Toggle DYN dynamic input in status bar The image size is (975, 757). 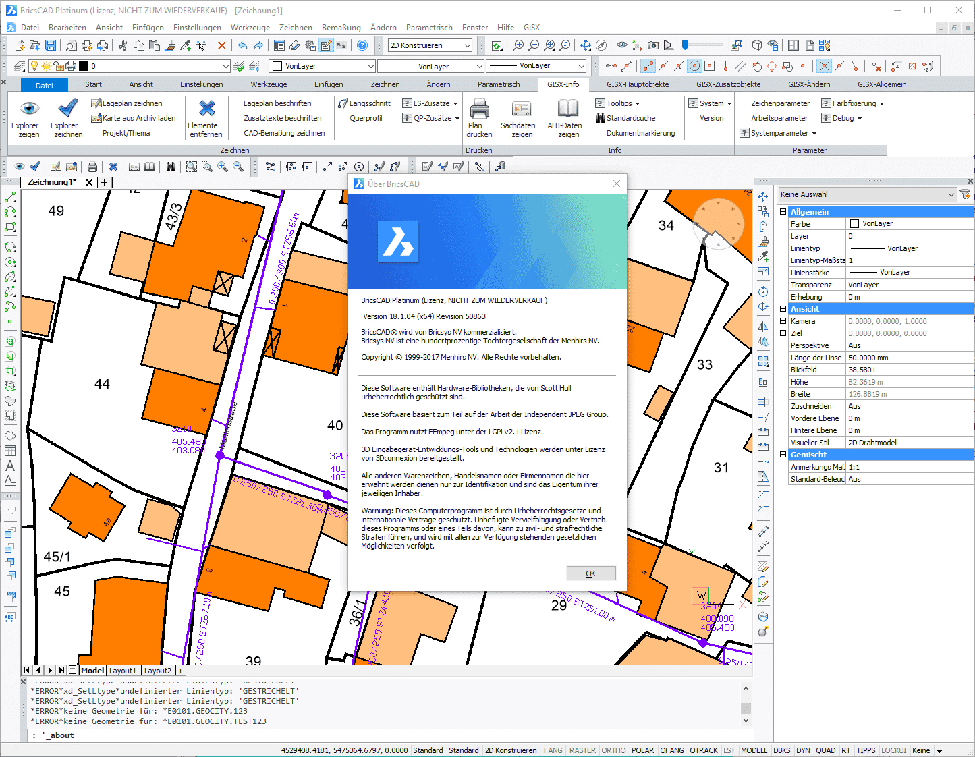(803, 750)
